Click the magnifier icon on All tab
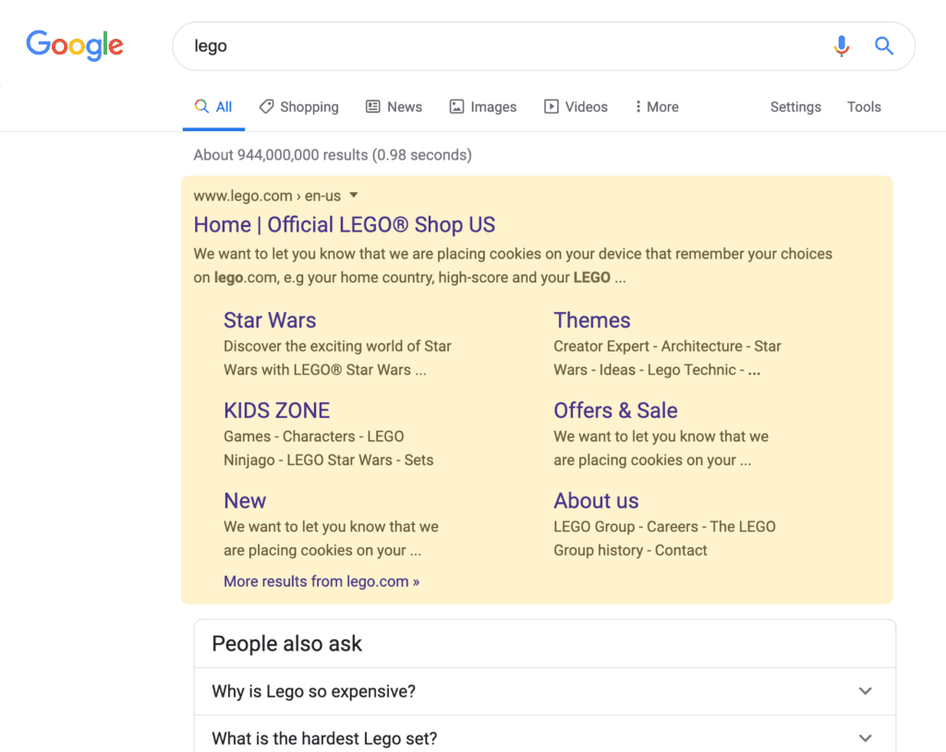The height and width of the screenshot is (752, 946). point(201,106)
